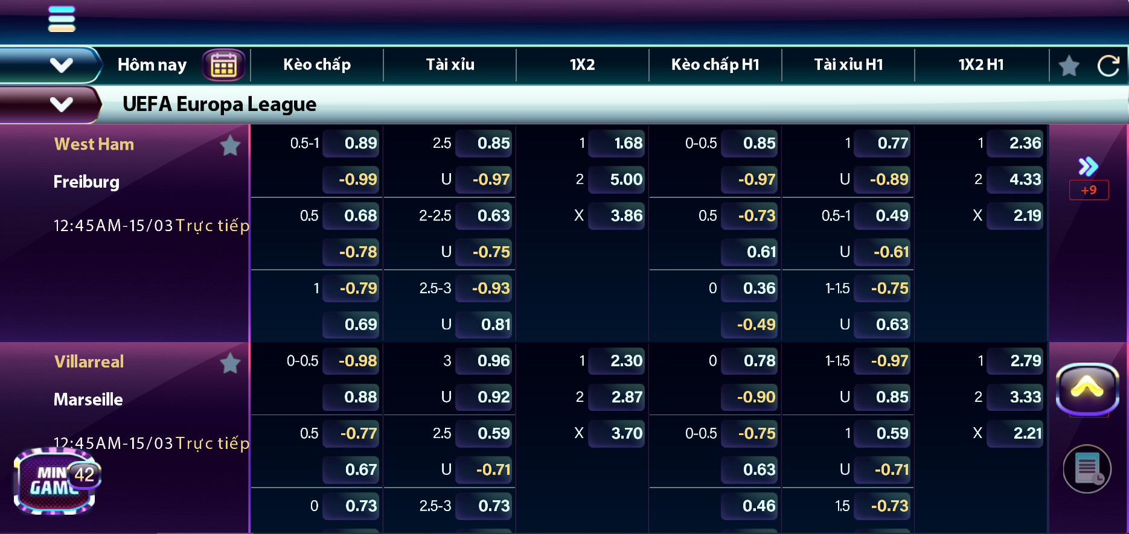Pick West Ham handicap 0.5 odds 0.68
1129x534 pixels.
351,215
